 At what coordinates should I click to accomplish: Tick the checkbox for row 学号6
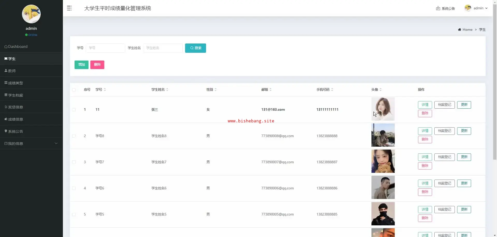74,188
